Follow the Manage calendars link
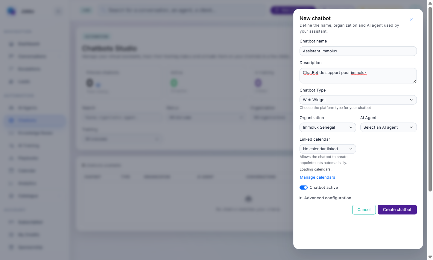 tap(317, 177)
